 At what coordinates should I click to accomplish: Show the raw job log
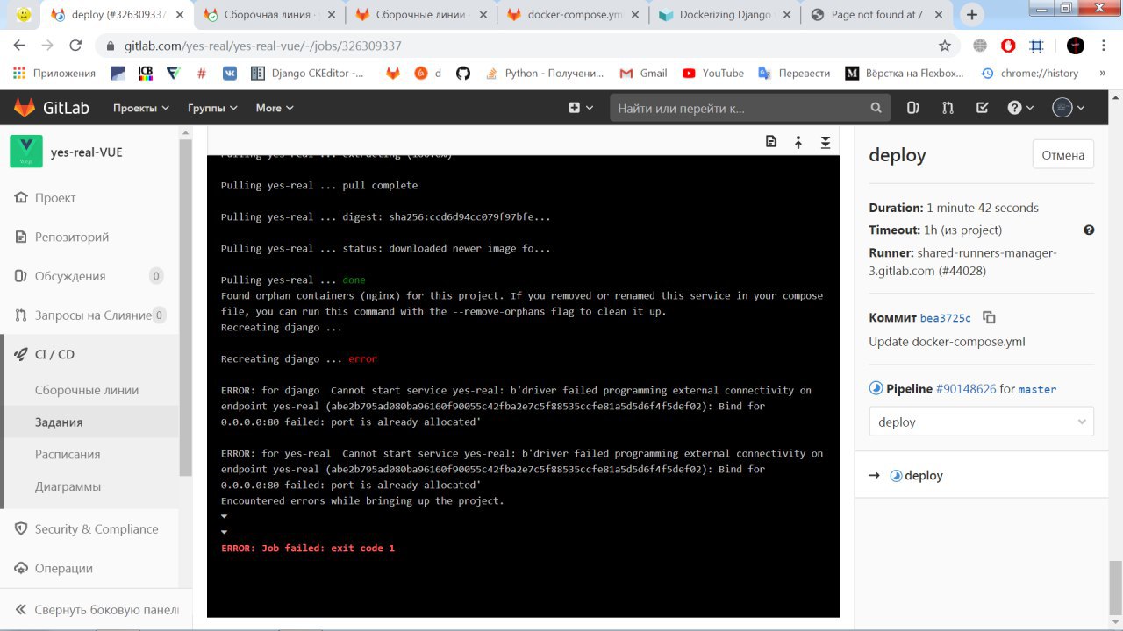point(771,142)
